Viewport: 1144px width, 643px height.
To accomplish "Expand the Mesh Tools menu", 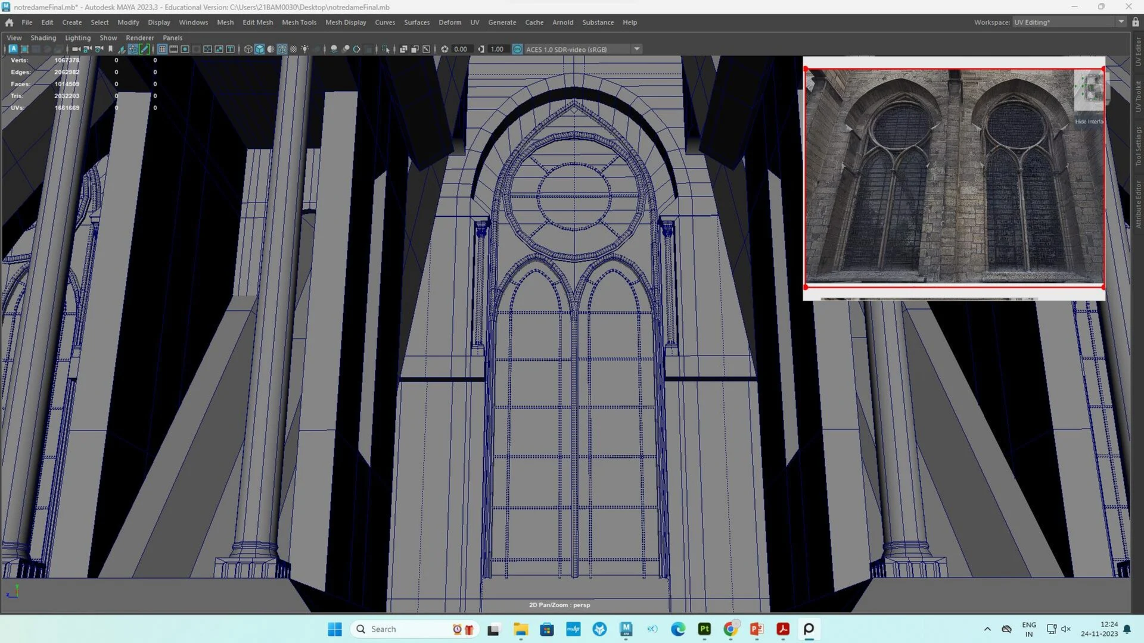I will (299, 22).
